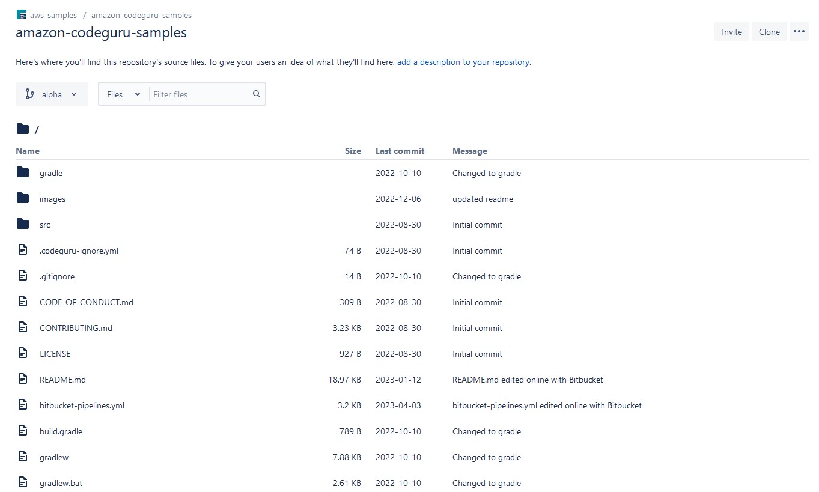The image size is (819, 492).
Task: Click the Clone button
Action: point(769,32)
